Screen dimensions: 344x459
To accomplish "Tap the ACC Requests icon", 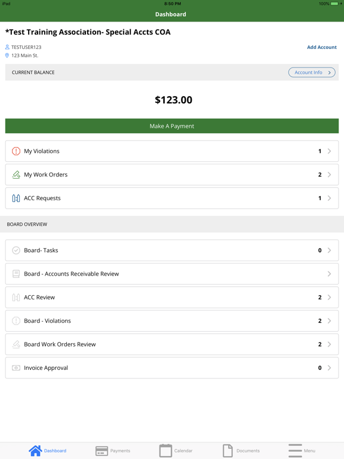I will pos(16,198).
